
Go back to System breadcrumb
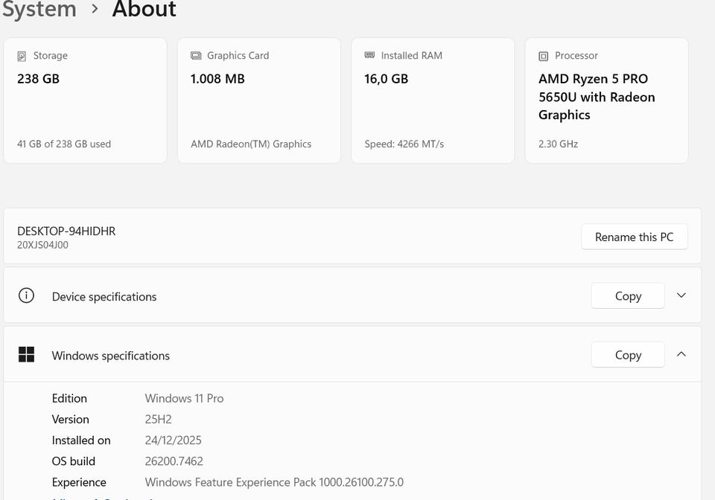[39, 10]
